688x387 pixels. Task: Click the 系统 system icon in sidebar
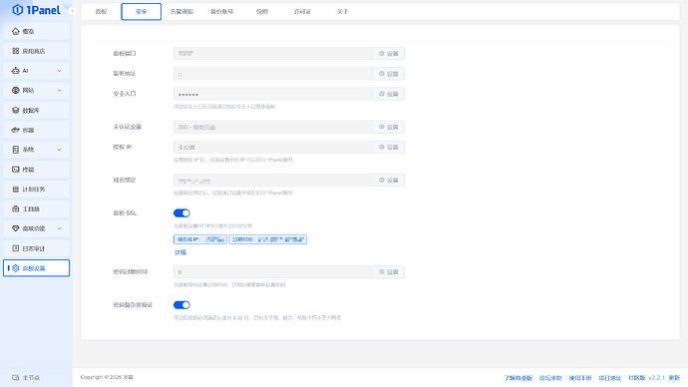(x=16, y=150)
